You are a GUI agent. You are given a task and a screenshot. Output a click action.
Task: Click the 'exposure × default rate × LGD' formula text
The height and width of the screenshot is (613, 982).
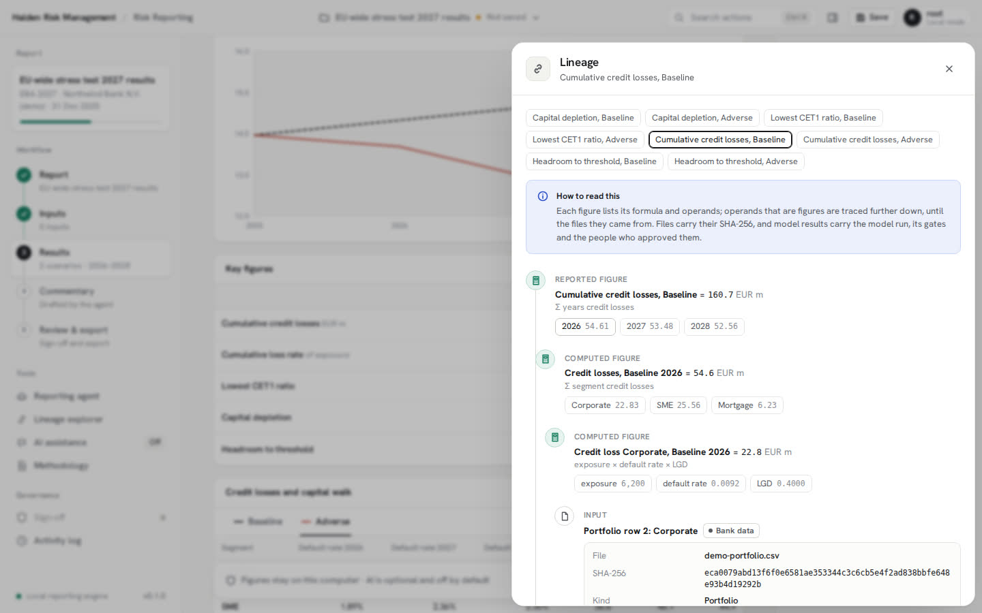tap(631, 465)
